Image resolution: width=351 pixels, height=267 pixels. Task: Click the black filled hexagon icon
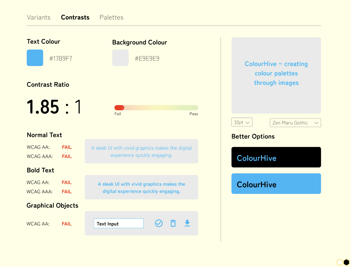tap(346, 262)
